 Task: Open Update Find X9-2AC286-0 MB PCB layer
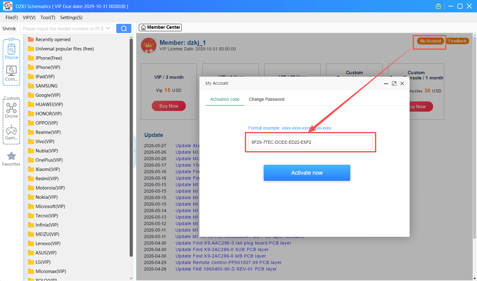coord(221,256)
